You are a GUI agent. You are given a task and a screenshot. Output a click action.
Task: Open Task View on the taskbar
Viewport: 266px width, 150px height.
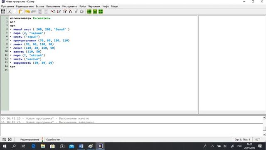click(x=23, y=146)
